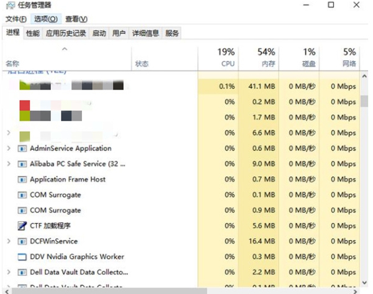Click the 0.1% CPU value
The width and height of the screenshot is (373, 294).
pos(227,86)
